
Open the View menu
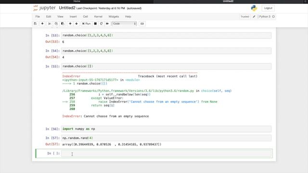pos(60,17)
